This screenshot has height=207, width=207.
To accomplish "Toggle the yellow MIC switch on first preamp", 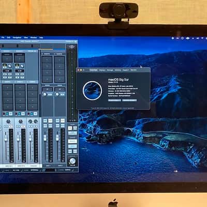I will 5,65.
